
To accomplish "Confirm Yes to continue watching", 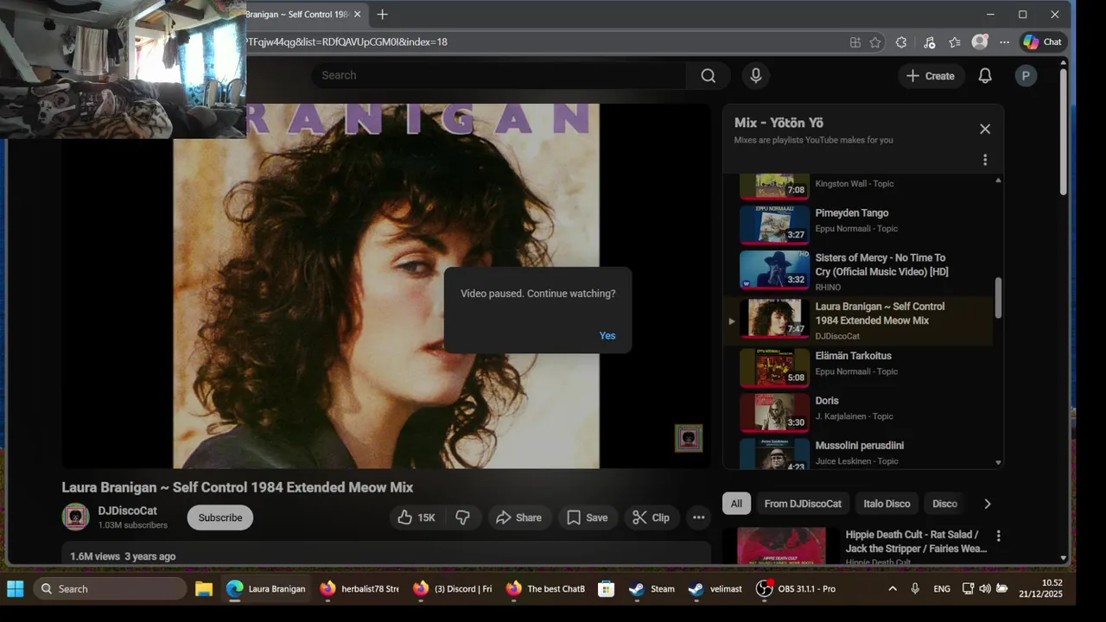I will coord(607,336).
